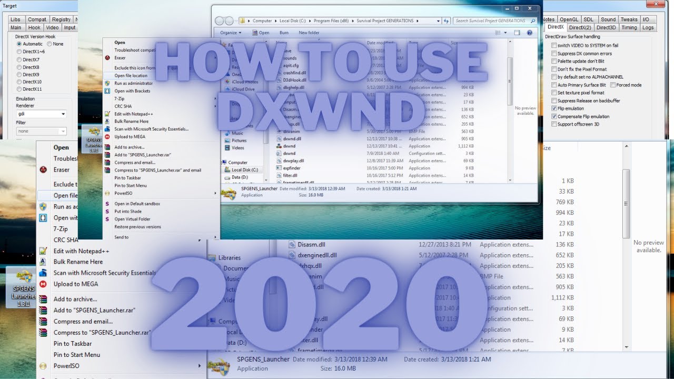Click Explorer help question mark icon
The width and height of the screenshot is (674, 379).
pyautogui.click(x=529, y=33)
